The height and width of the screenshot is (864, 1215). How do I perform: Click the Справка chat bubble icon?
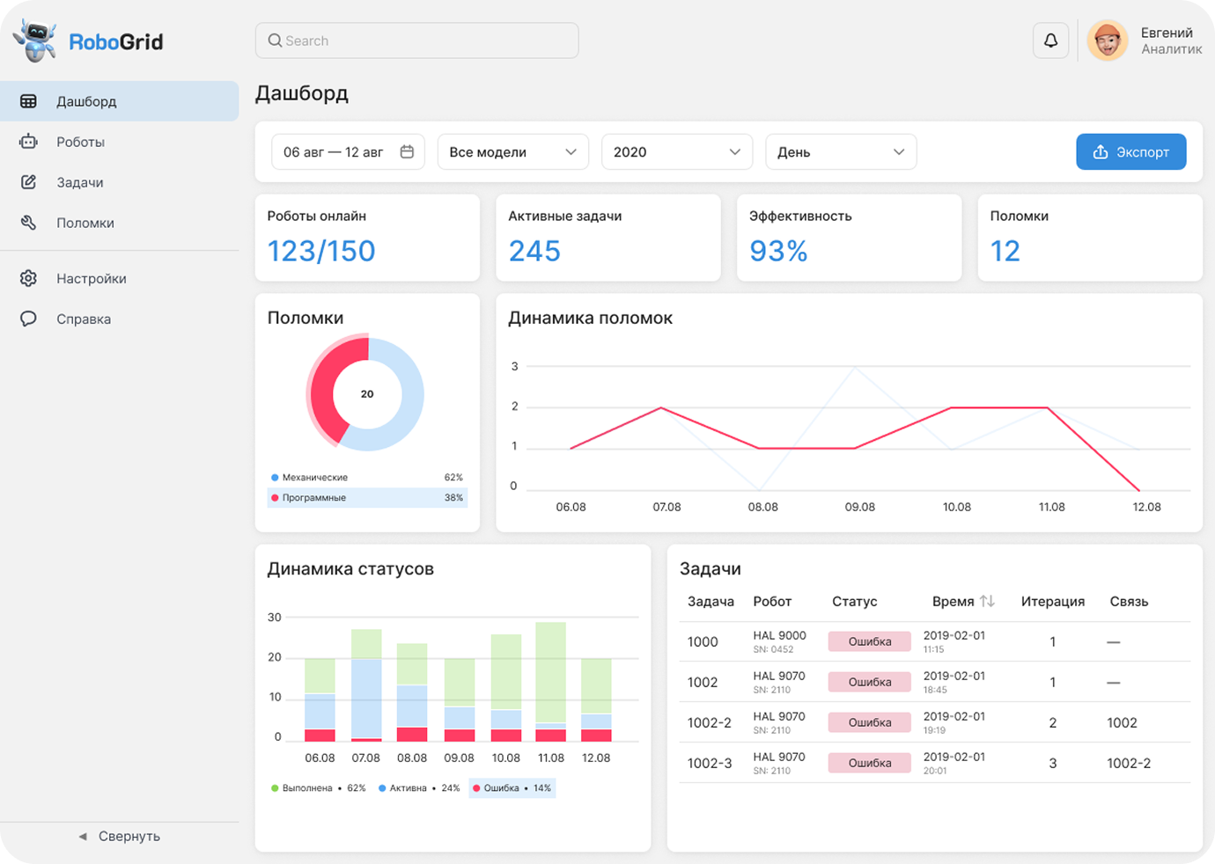[28, 319]
